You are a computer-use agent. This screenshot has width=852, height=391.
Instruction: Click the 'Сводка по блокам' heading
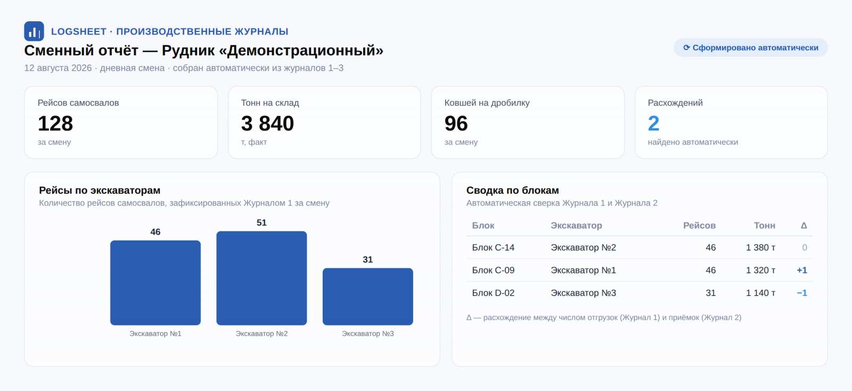pyautogui.click(x=513, y=190)
